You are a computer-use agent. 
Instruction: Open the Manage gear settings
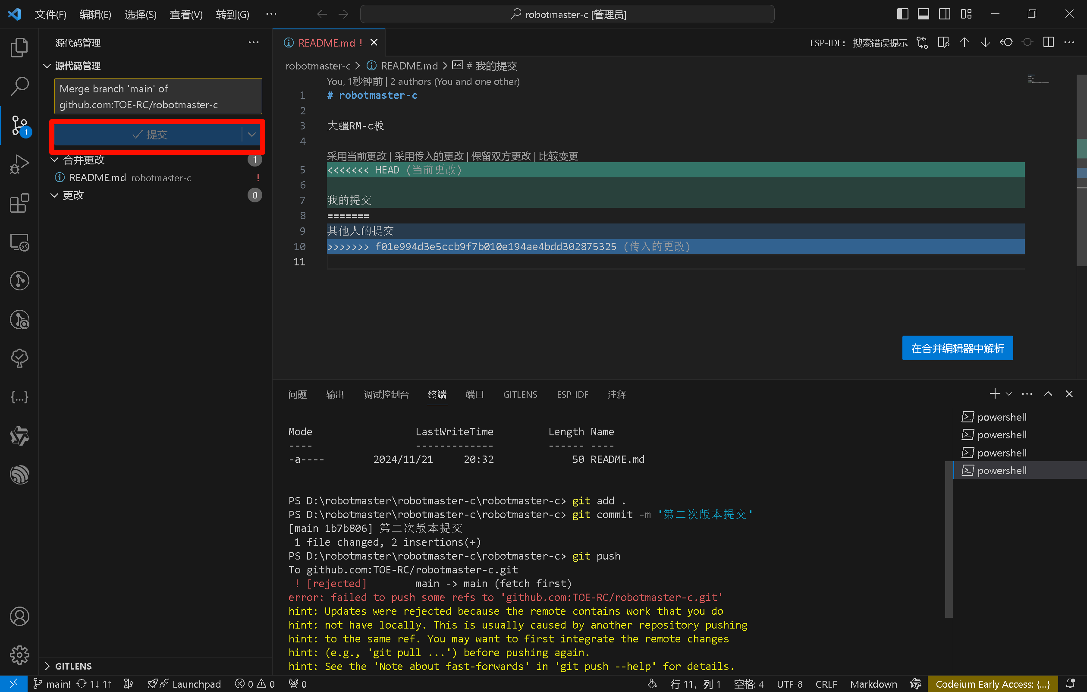19,655
